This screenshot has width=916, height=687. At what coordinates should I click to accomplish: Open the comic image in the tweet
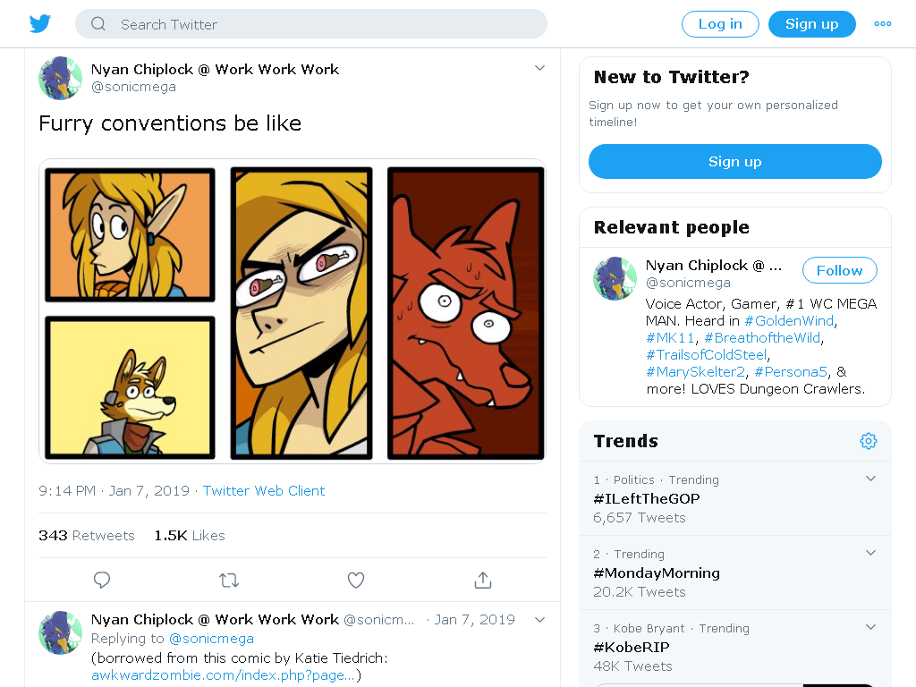(293, 311)
